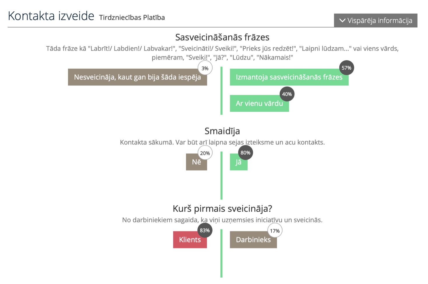Click the 40% badge above 'Ar vienu vārdu'
This screenshot has width=428, height=284.
click(287, 94)
